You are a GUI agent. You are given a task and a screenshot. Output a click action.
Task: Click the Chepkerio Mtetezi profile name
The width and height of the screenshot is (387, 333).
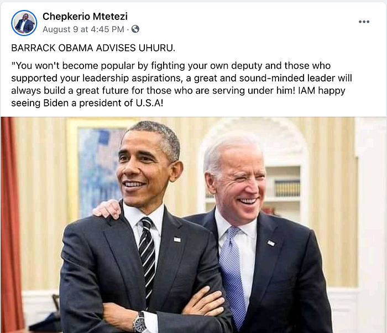(x=85, y=16)
